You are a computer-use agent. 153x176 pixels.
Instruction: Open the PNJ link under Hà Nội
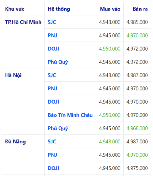coord(52,89)
